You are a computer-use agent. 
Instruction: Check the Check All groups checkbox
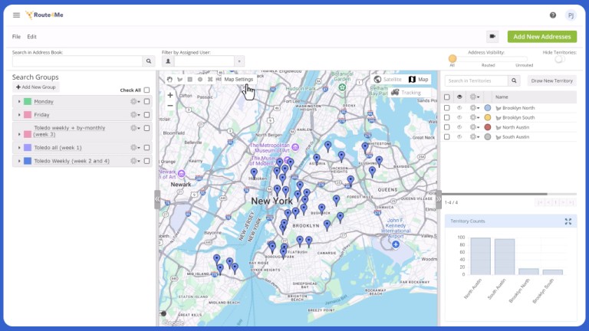click(x=147, y=90)
